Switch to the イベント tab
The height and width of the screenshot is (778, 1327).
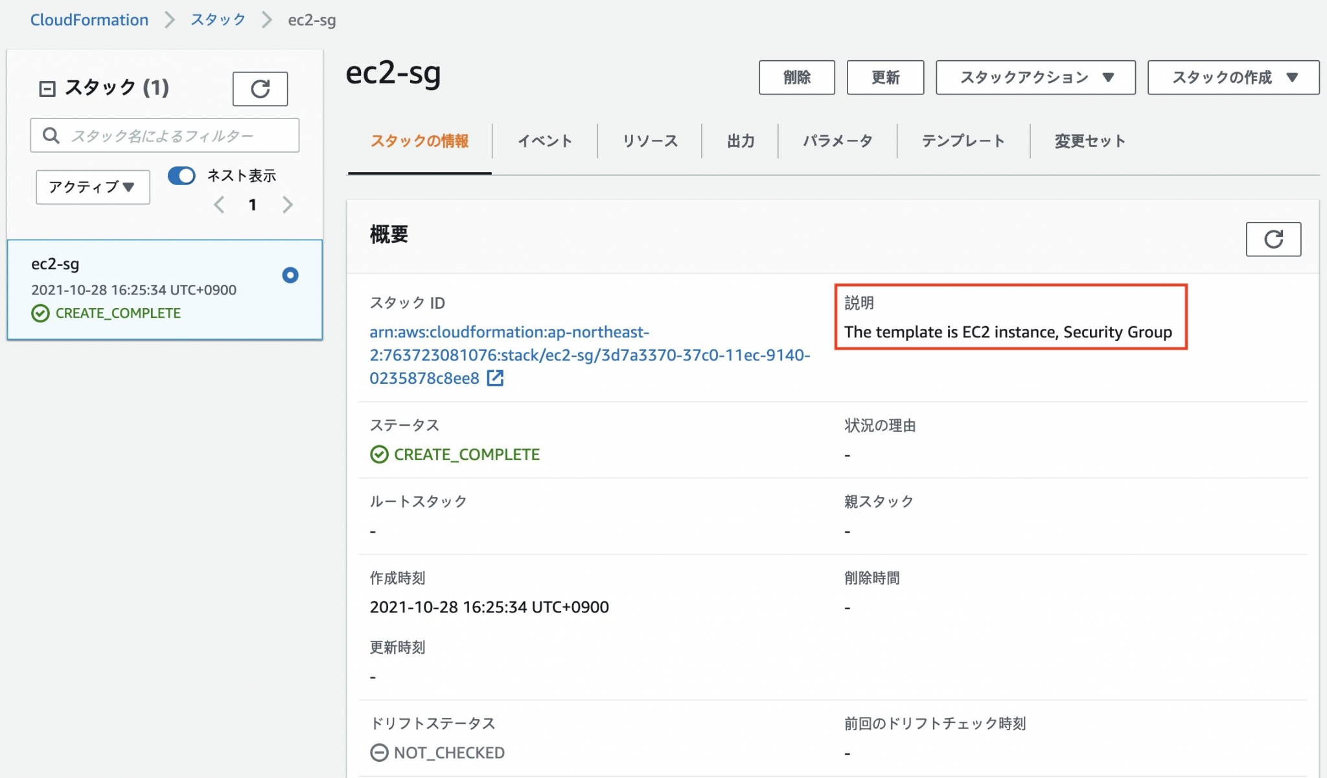(545, 140)
